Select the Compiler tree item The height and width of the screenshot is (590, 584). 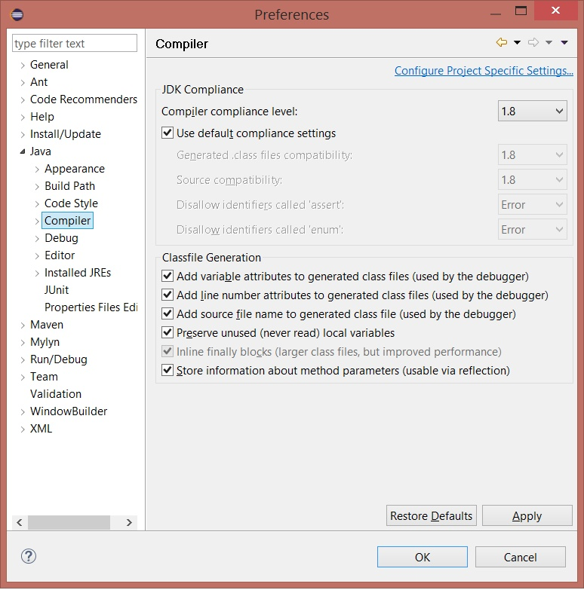67,221
